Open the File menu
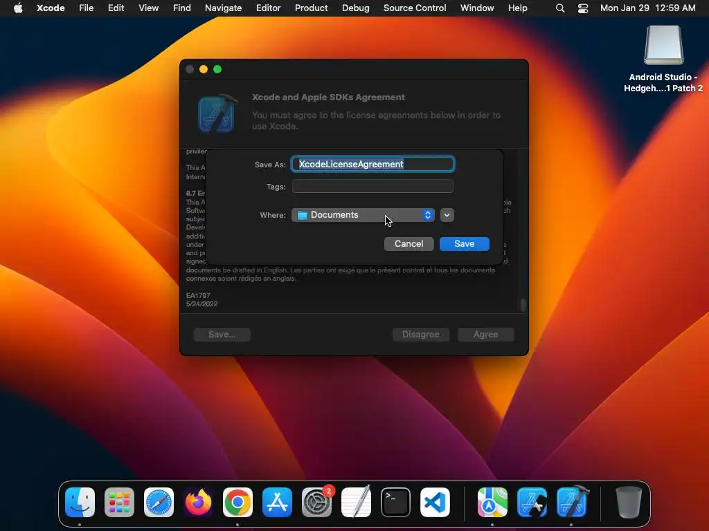The height and width of the screenshot is (531, 709). (x=87, y=8)
